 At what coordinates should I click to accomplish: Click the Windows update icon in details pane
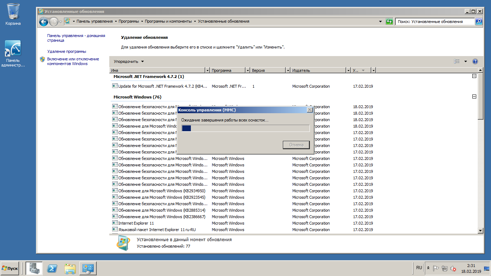[x=123, y=243]
